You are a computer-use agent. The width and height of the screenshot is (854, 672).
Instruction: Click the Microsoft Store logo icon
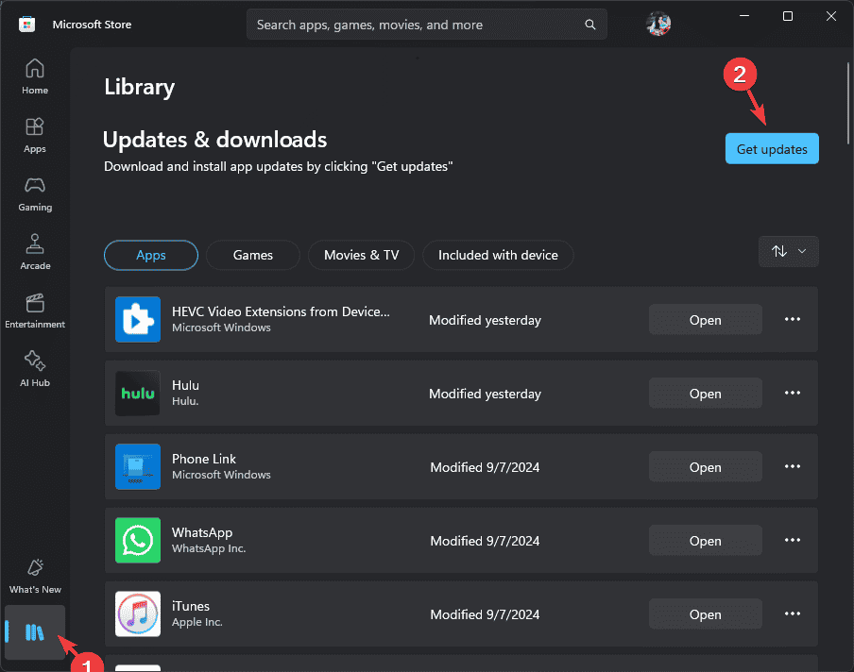pos(26,25)
